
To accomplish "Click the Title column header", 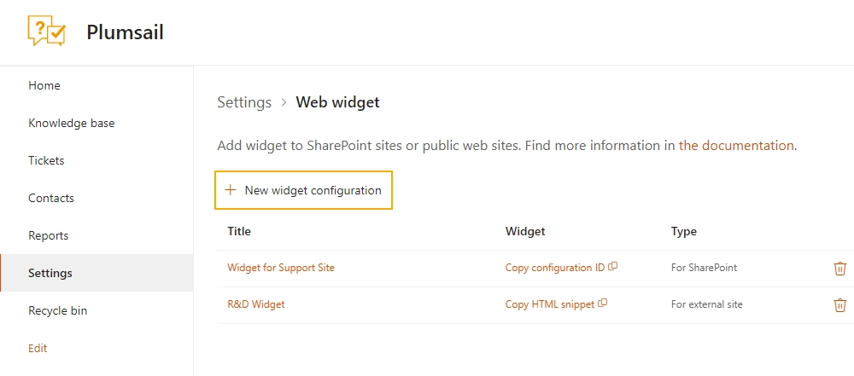I will (x=239, y=231).
